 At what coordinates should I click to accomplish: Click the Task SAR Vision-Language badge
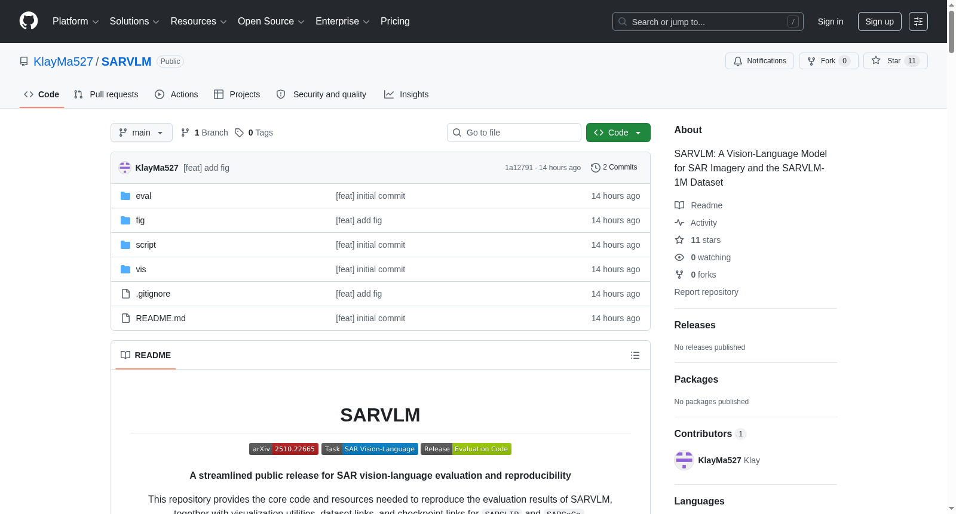point(370,449)
